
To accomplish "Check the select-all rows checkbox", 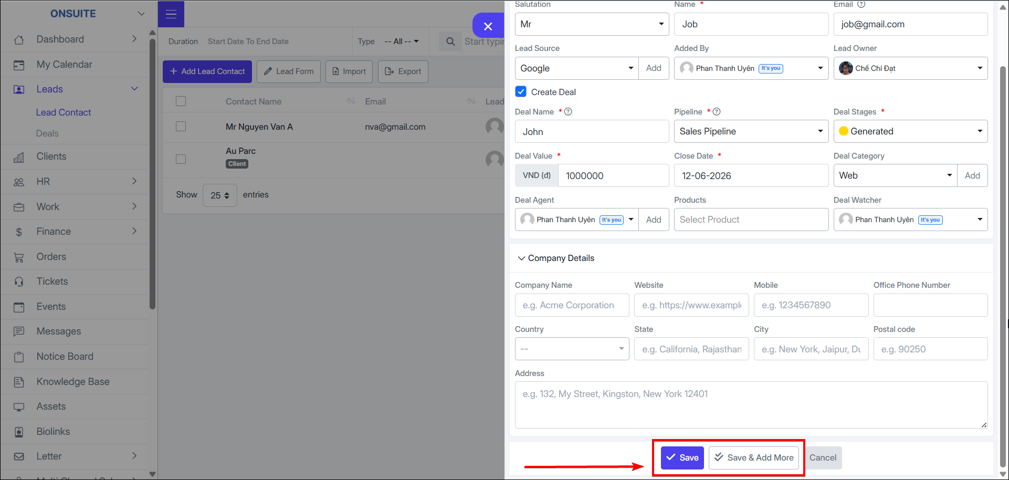I will 181,101.
